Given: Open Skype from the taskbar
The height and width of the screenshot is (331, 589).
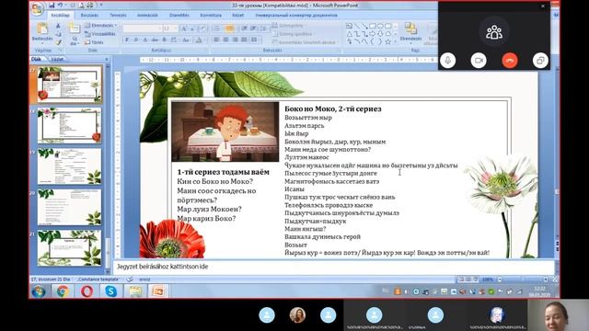Looking at the screenshot, I should click(x=110, y=291).
